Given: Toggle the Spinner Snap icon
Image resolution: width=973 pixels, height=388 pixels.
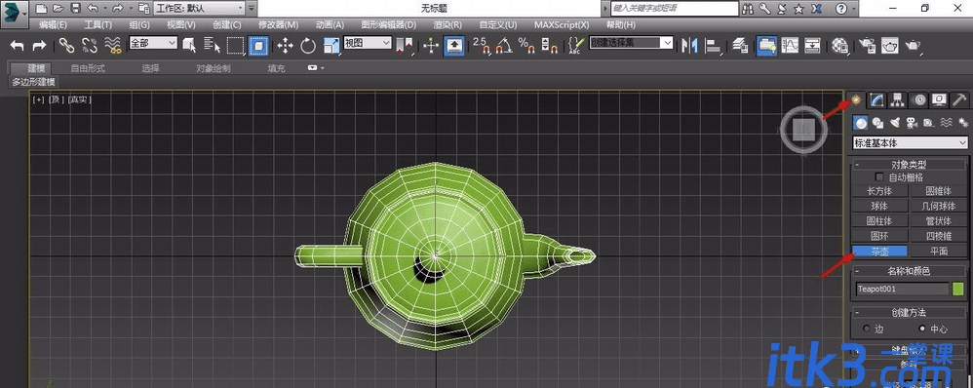Looking at the screenshot, I should coord(549,45).
